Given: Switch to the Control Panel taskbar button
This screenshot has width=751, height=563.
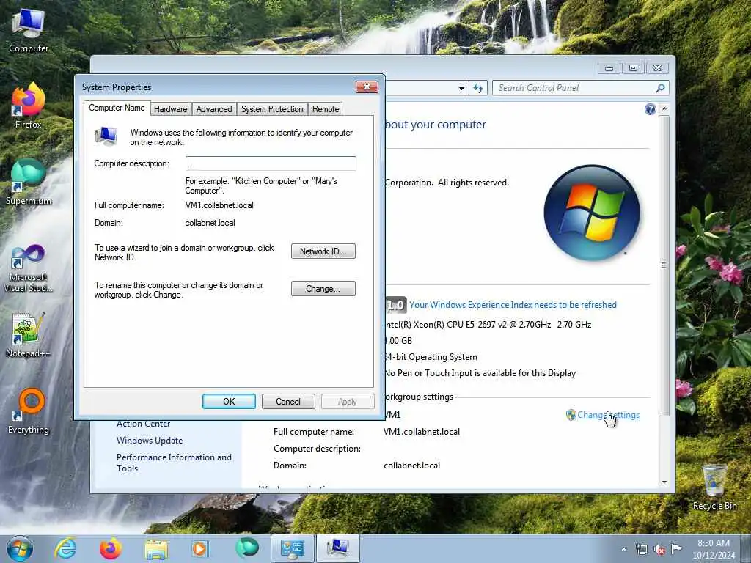Looking at the screenshot, I should coord(293,548).
